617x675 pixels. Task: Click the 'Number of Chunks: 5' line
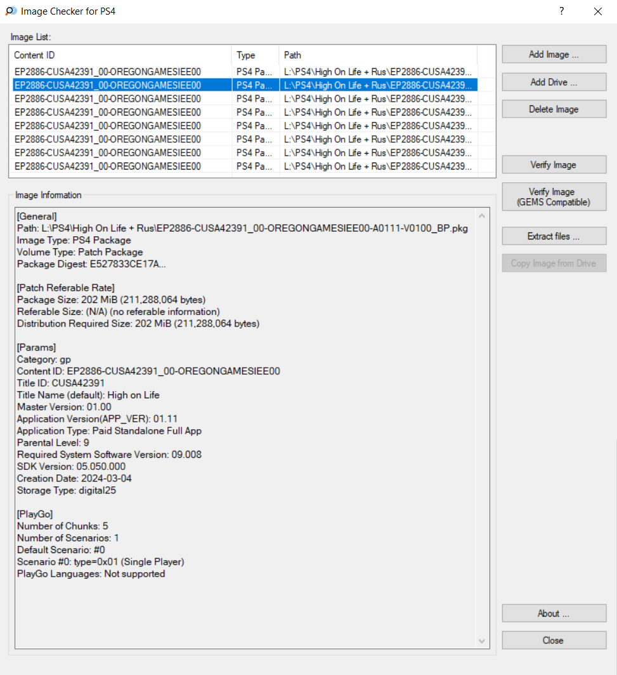click(62, 526)
